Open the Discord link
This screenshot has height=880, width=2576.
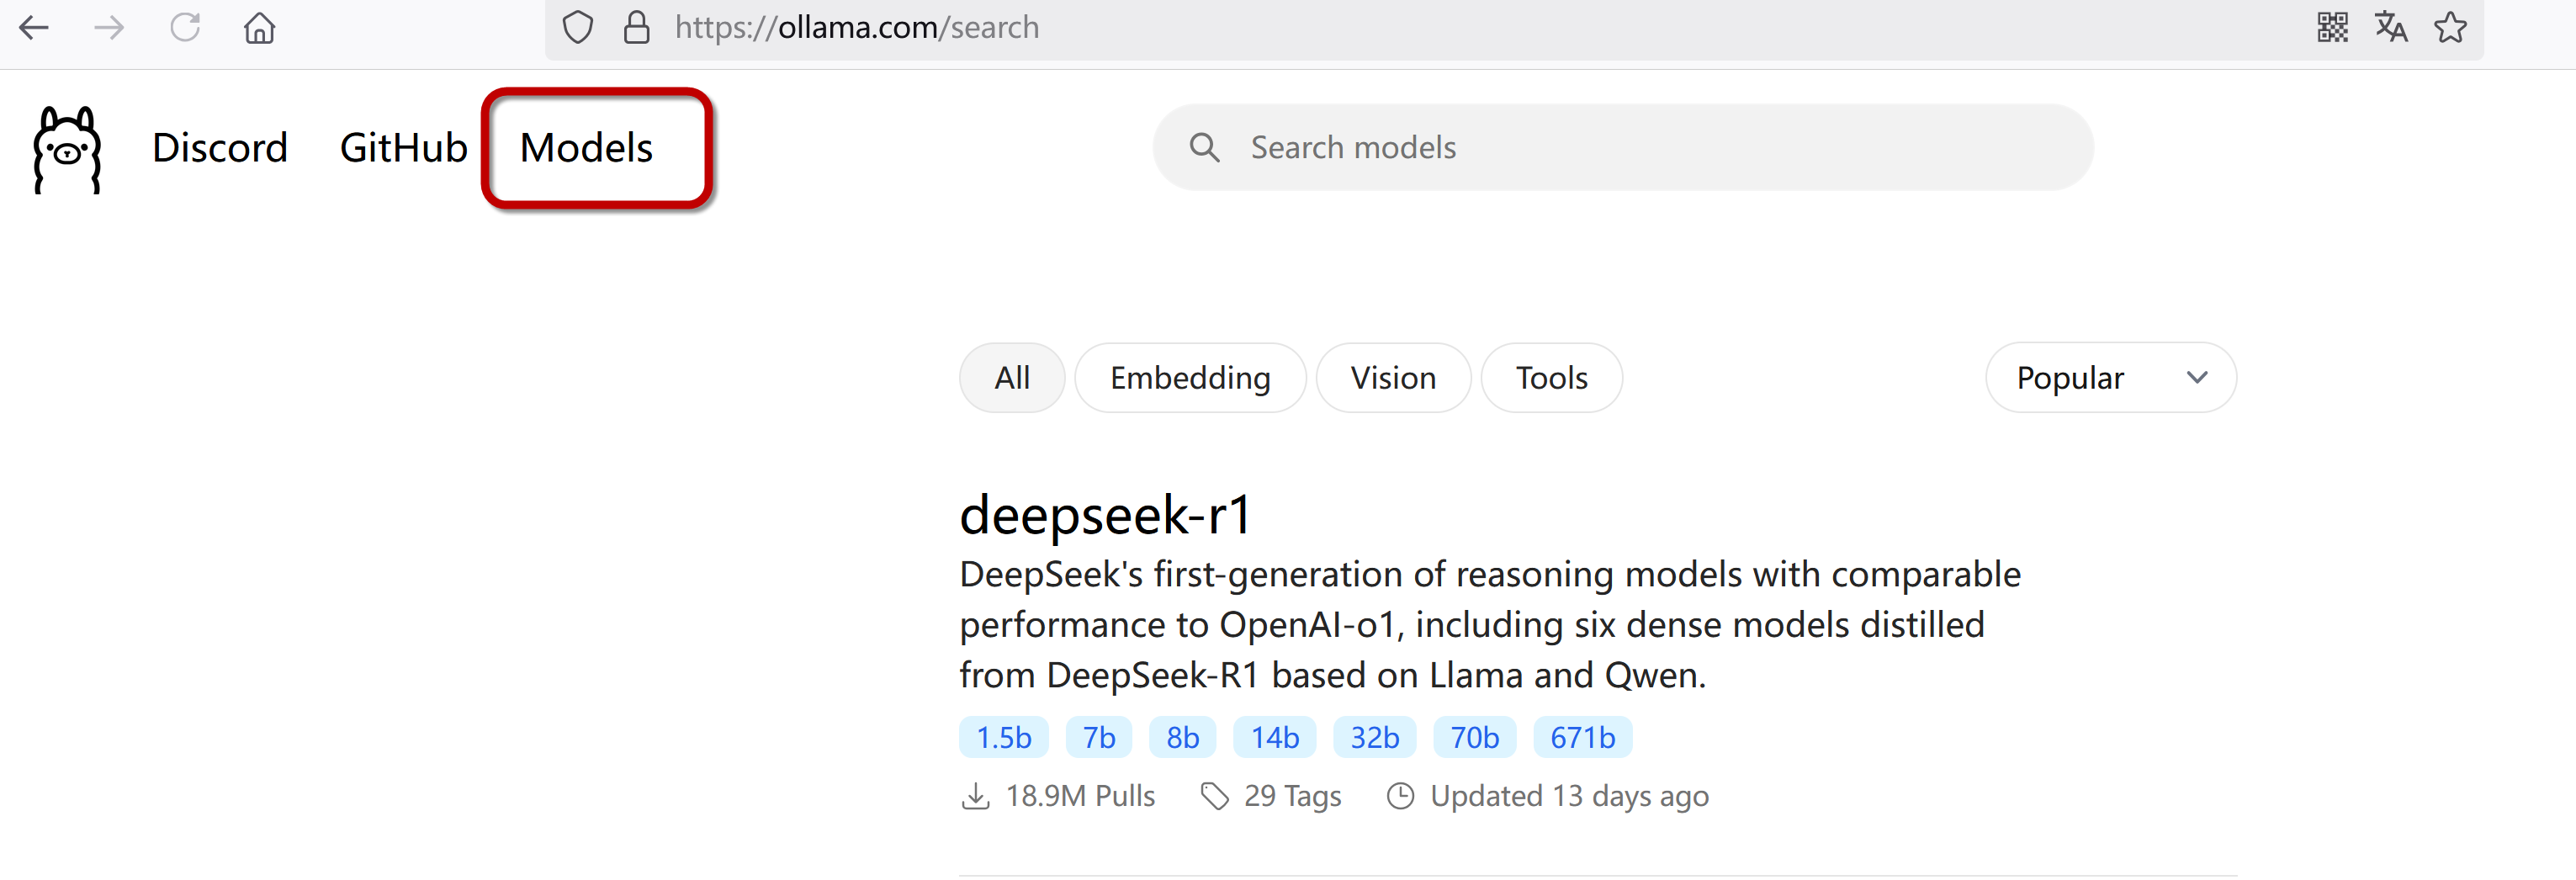(220, 148)
